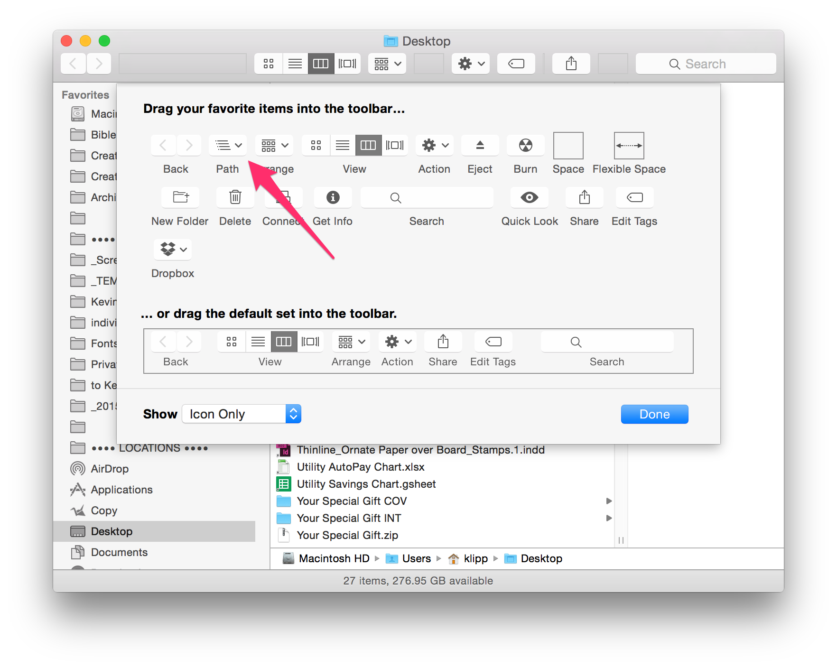This screenshot has height=668, width=837.
Task: Switch window toolbar to icon view
Action: tap(269, 64)
